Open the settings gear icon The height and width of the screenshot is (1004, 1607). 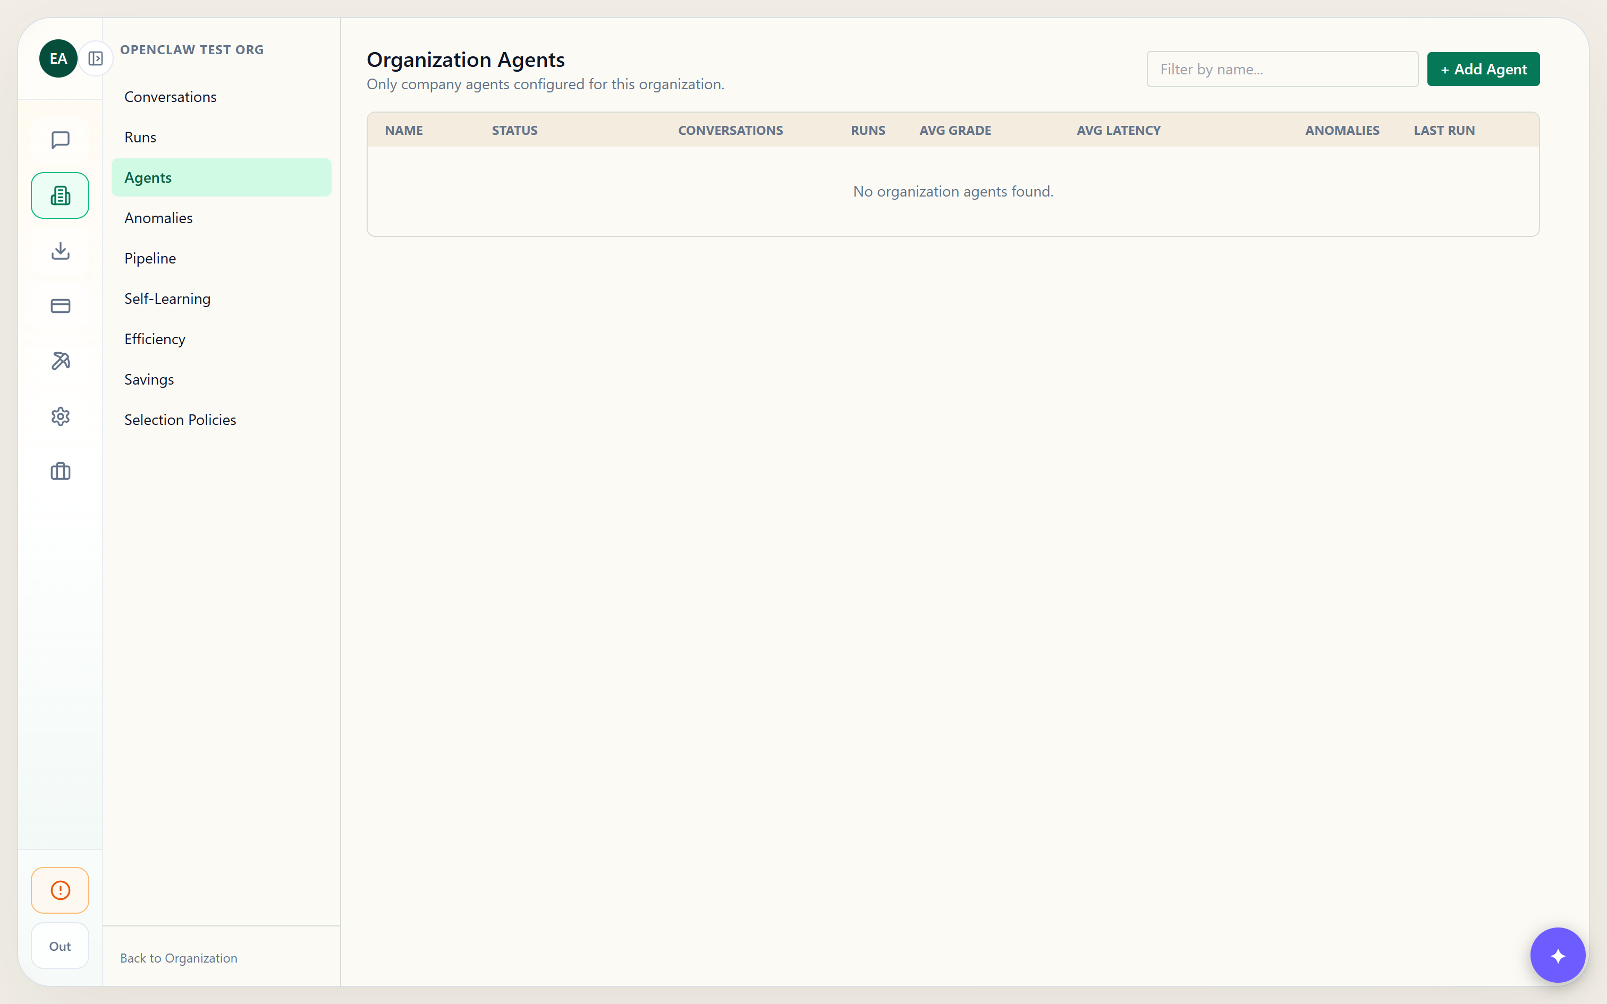61,416
